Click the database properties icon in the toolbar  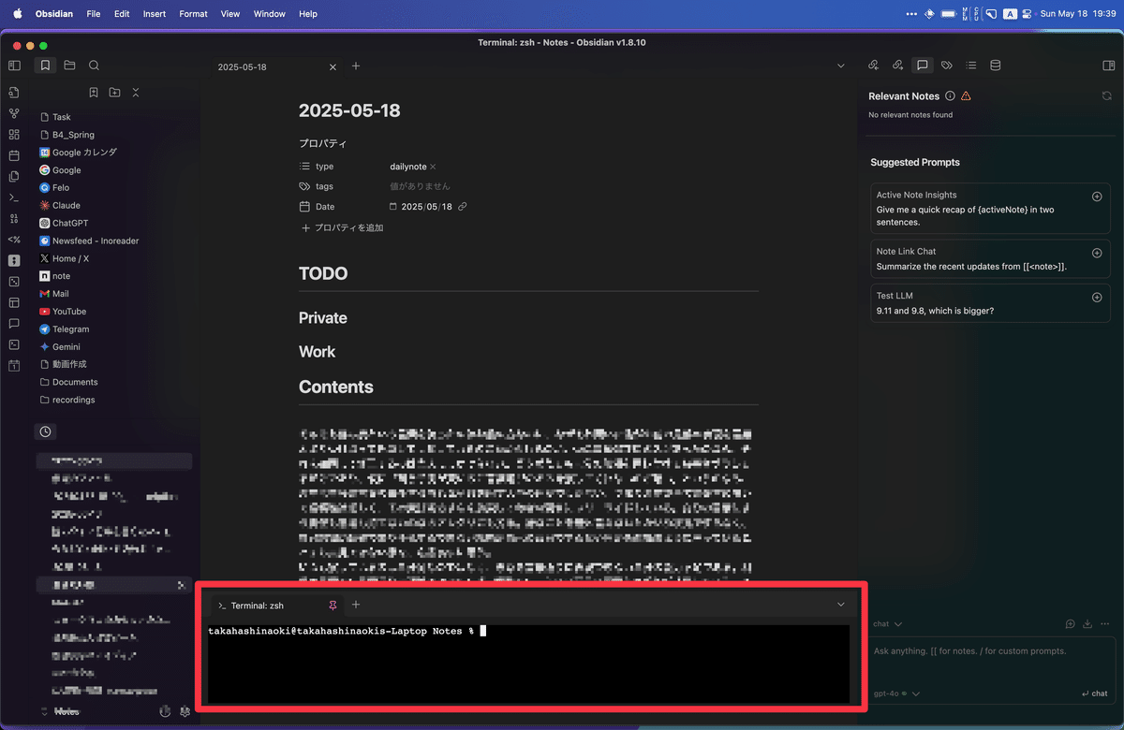[x=995, y=65]
